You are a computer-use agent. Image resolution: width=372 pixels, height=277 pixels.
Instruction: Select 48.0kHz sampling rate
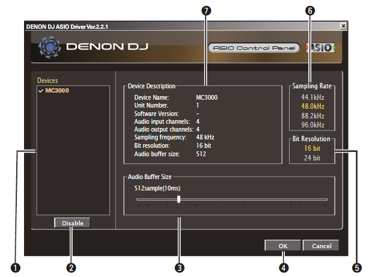313,106
